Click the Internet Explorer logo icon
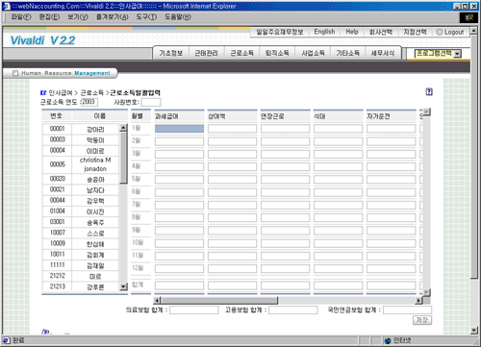481x347 pixels. pos(468,17)
